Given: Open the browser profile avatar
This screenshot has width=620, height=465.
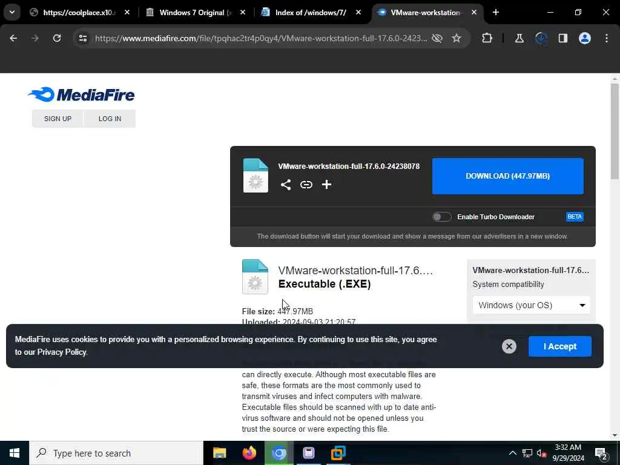Looking at the screenshot, I should [585, 38].
